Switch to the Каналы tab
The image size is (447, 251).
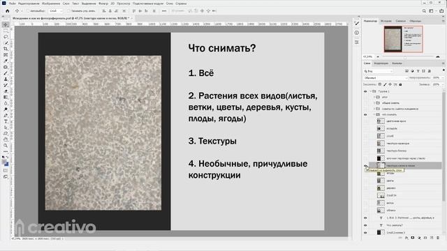coord(397,63)
